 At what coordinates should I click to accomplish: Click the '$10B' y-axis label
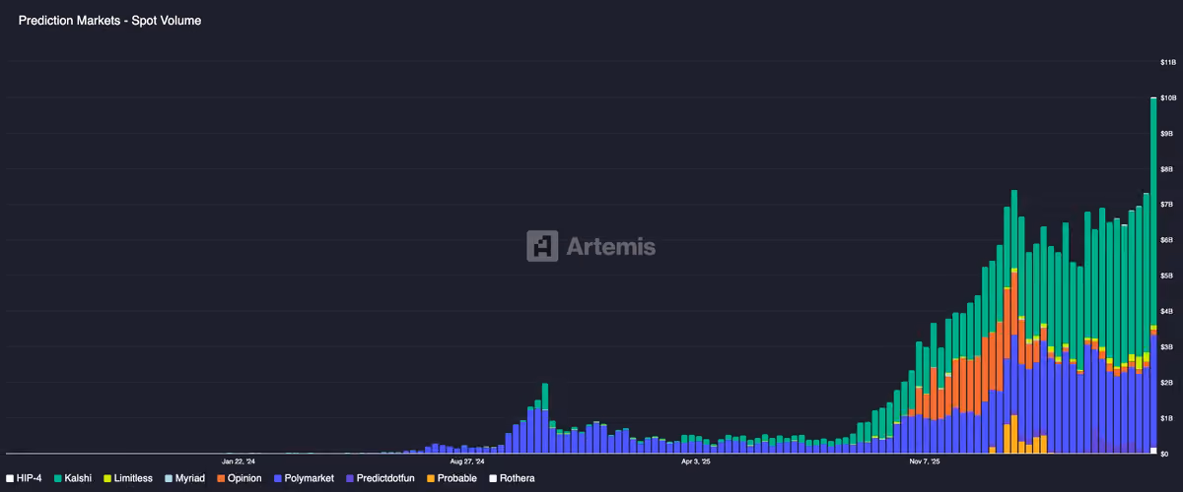coord(1167,97)
